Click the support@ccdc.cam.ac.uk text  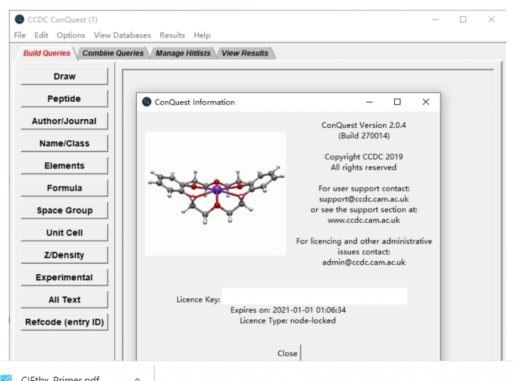(364, 199)
